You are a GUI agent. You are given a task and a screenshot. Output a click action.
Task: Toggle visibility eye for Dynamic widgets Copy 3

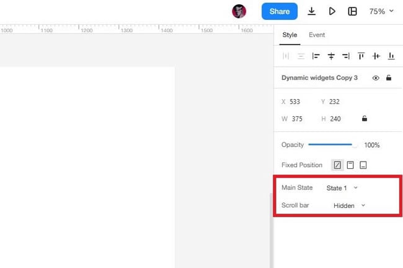click(x=376, y=78)
